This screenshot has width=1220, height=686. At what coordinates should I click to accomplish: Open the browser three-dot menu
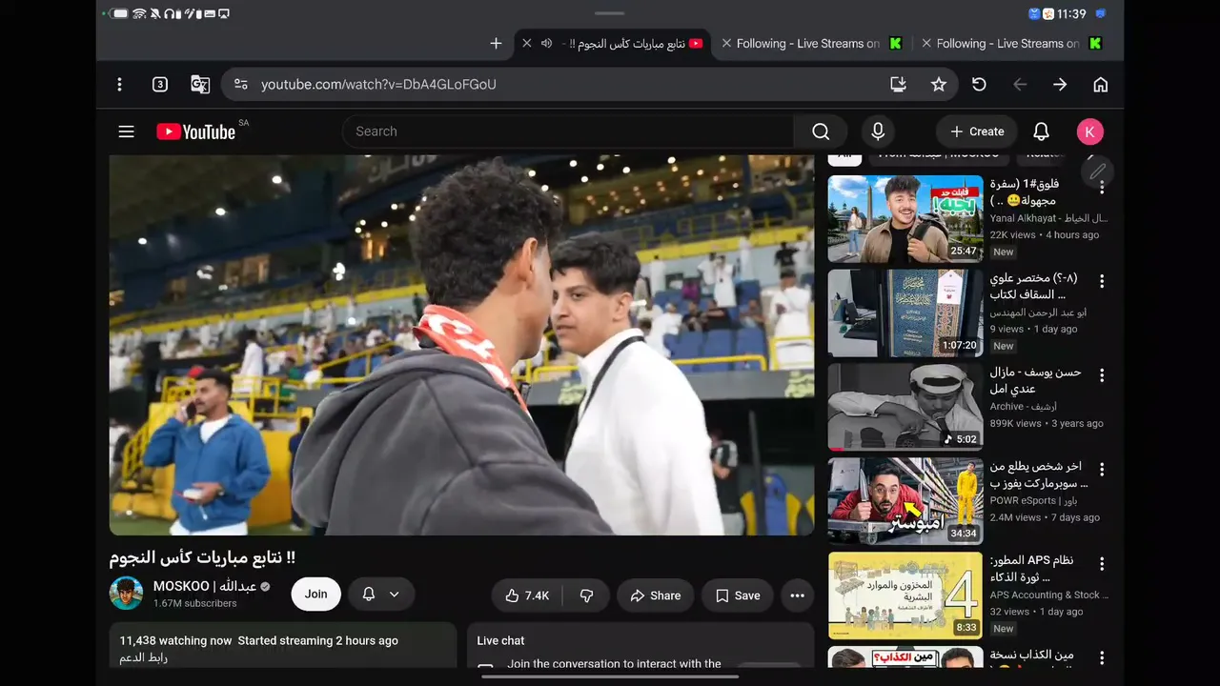click(x=119, y=85)
